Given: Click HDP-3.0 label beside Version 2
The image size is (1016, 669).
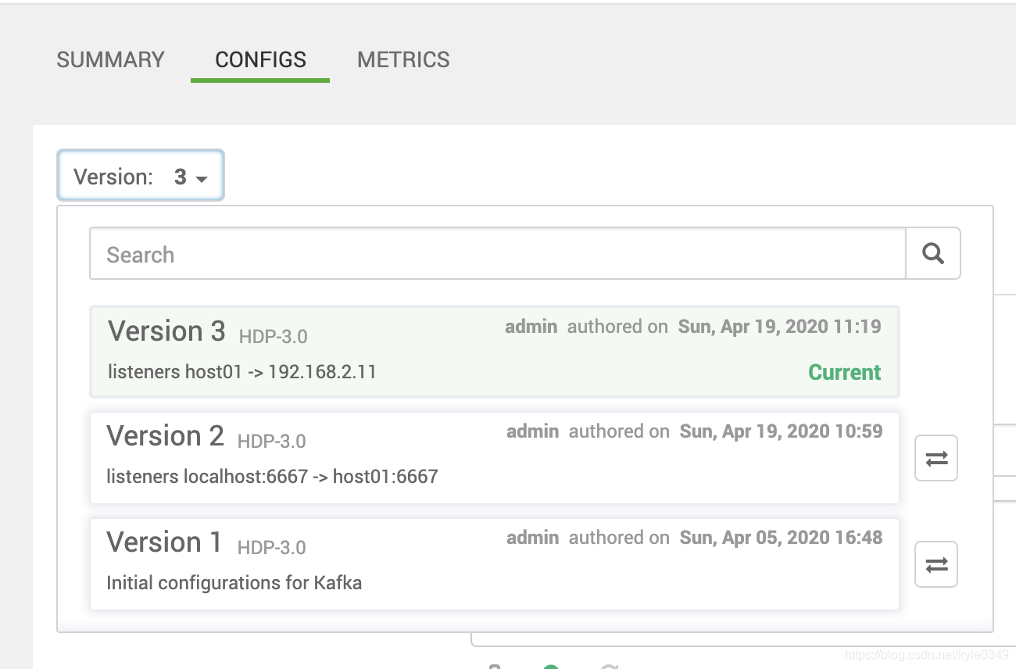Looking at the screenshot, I should (x=271, y=442).
